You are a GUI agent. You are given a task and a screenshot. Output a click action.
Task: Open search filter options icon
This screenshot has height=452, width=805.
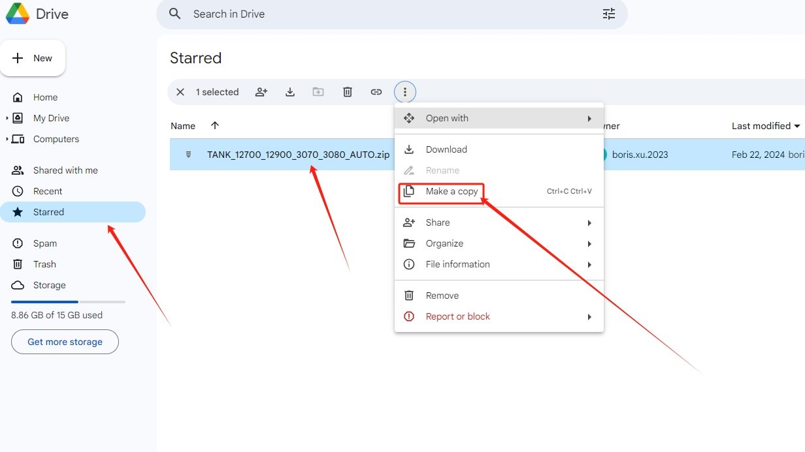click(609, 14)
